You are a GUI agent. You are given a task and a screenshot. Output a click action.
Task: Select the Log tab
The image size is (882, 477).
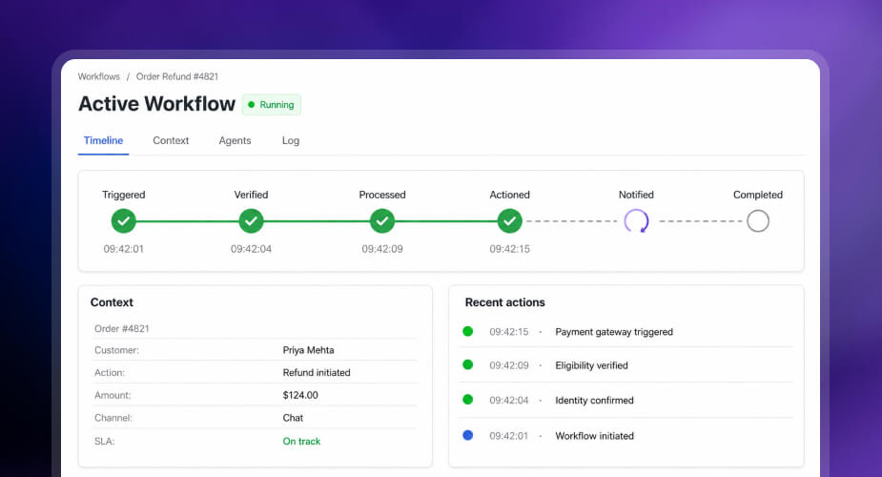tap(291, 140)
